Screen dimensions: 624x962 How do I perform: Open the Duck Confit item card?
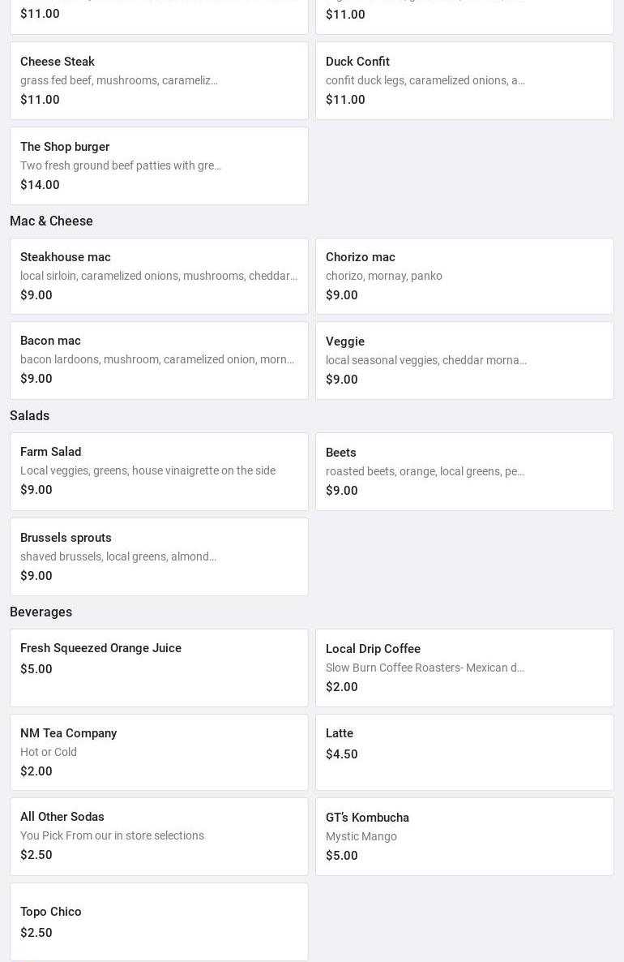tap(464, 80)
